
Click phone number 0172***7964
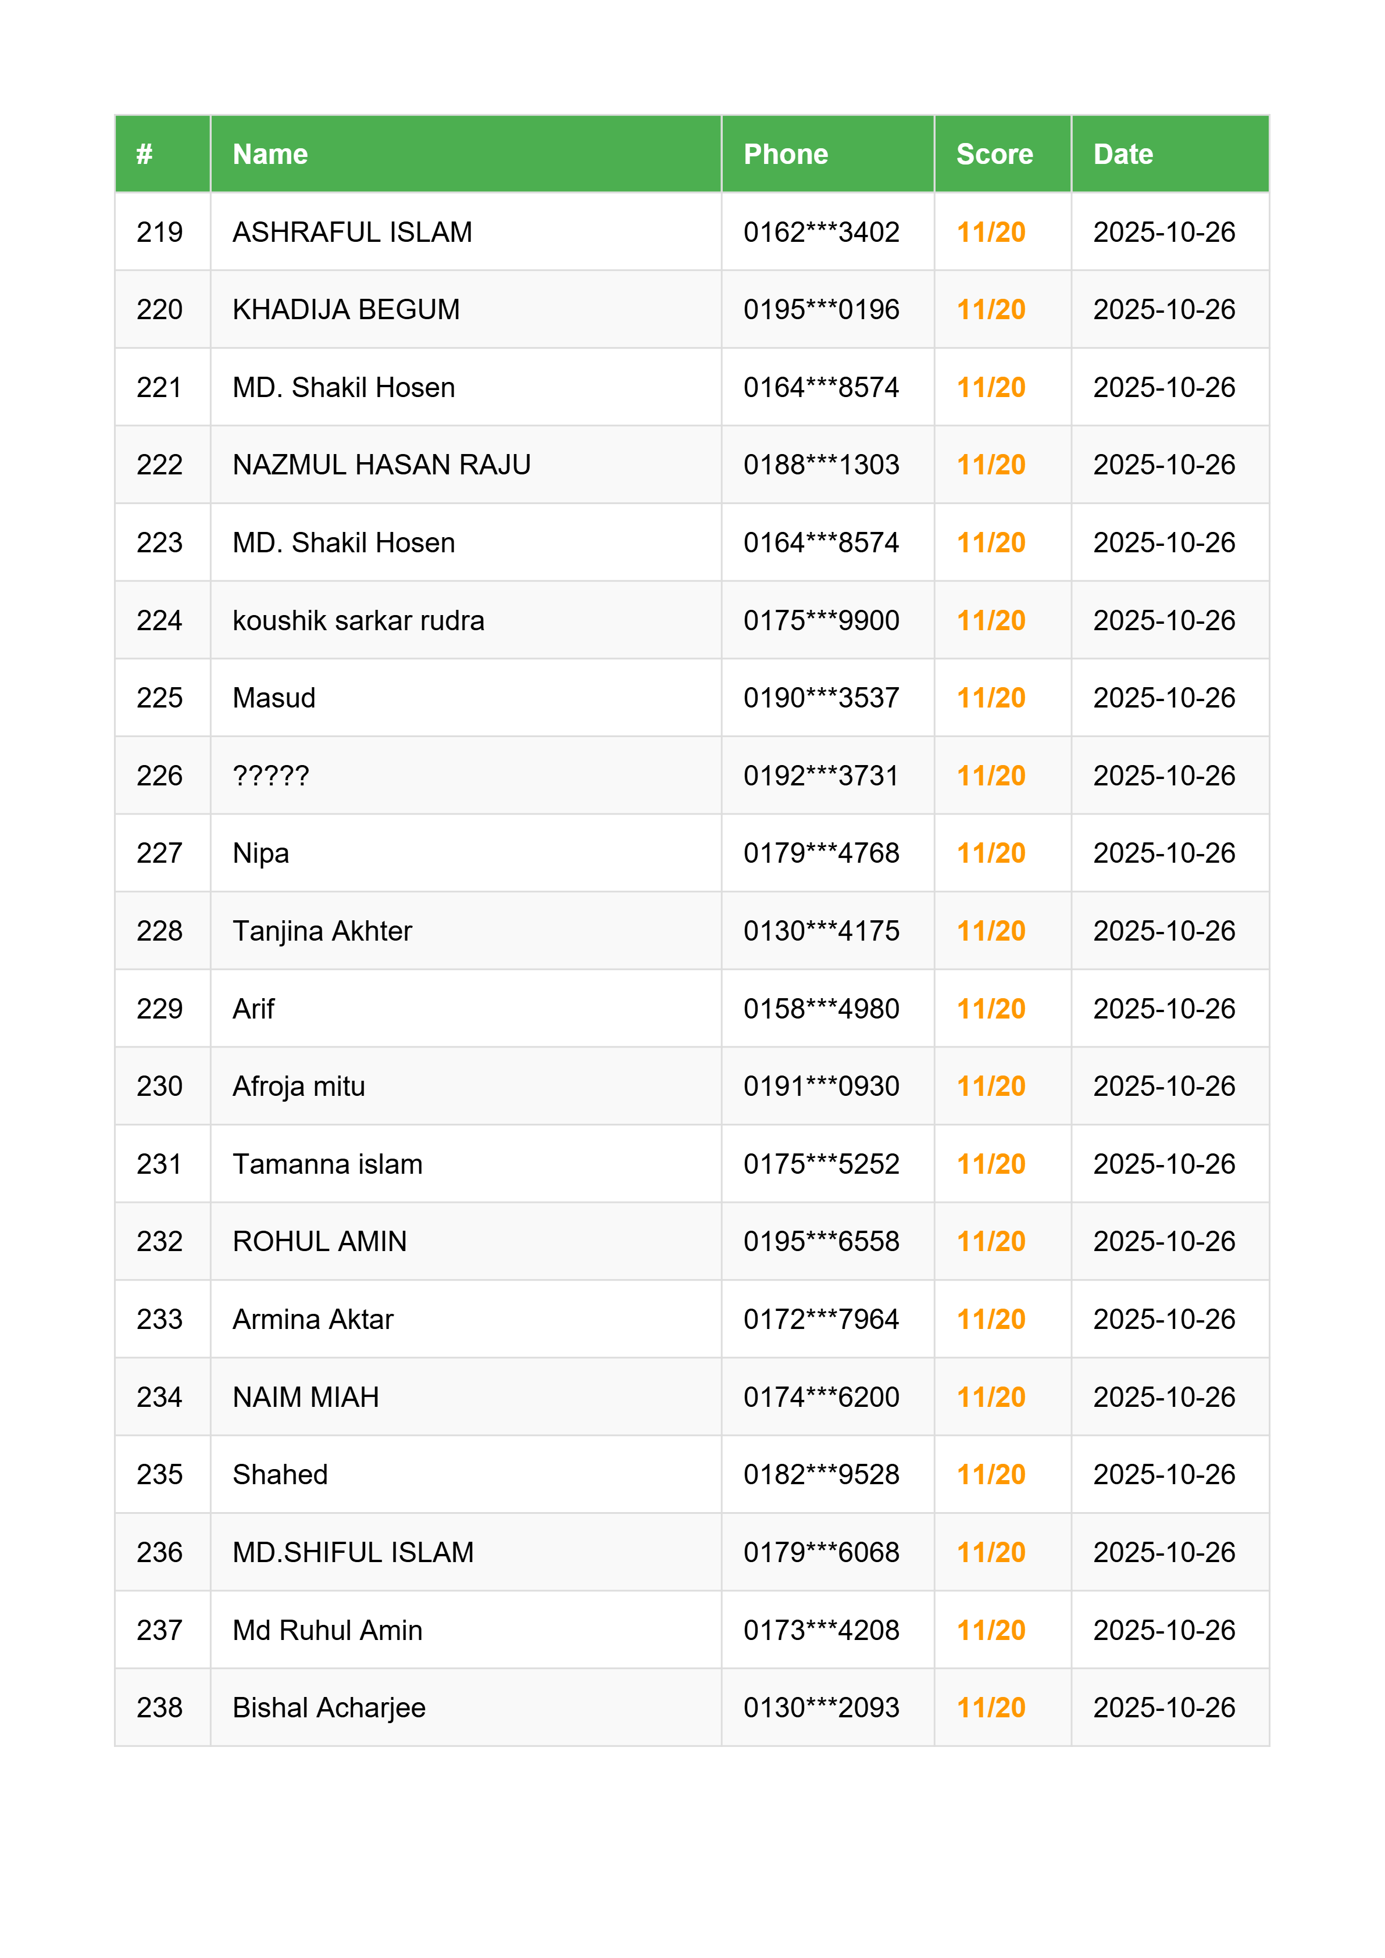pyautogui.click(x=820, y=1319)
